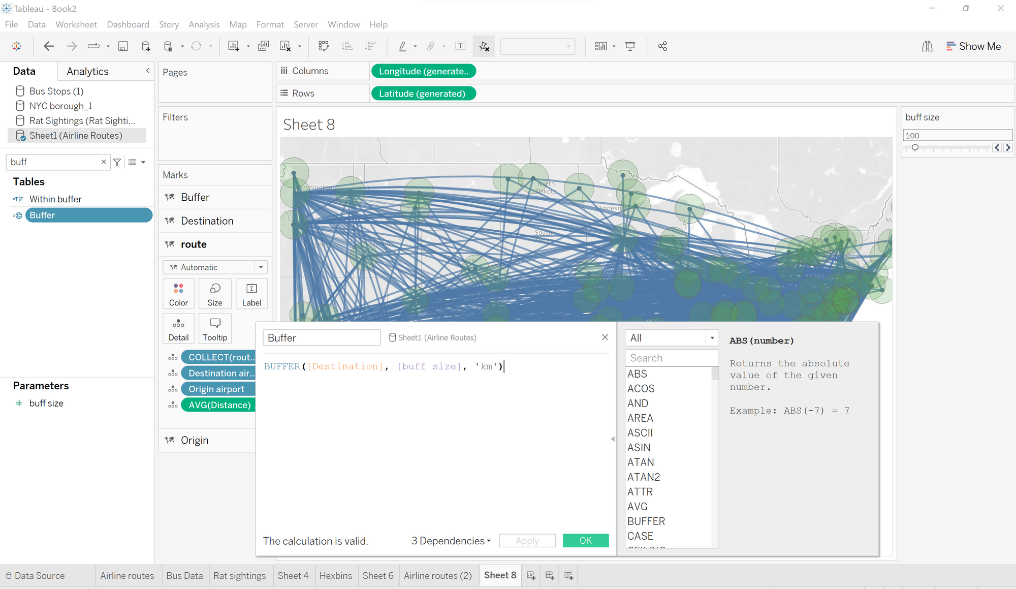1016x589 pixels.
Task: Click the Presentation mode icon
Action: pyautogui.click(x=630, y=46)
